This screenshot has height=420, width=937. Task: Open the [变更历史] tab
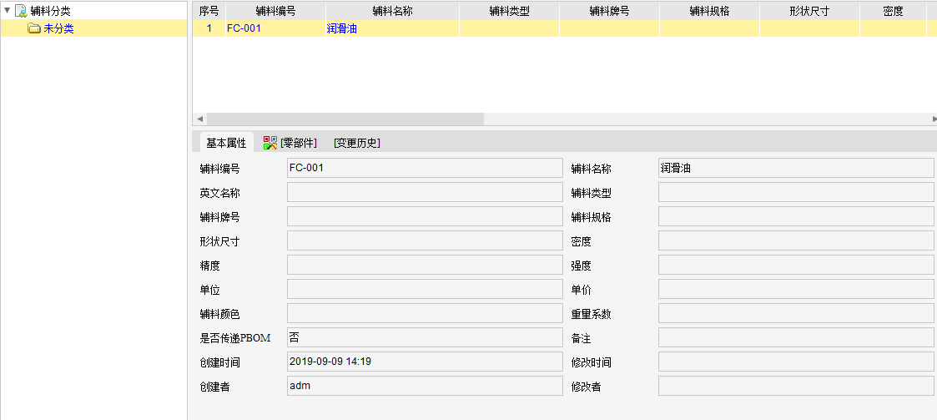(x=357, y=143)
